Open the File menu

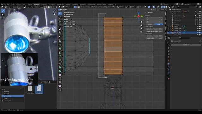(x=5, y=4)
